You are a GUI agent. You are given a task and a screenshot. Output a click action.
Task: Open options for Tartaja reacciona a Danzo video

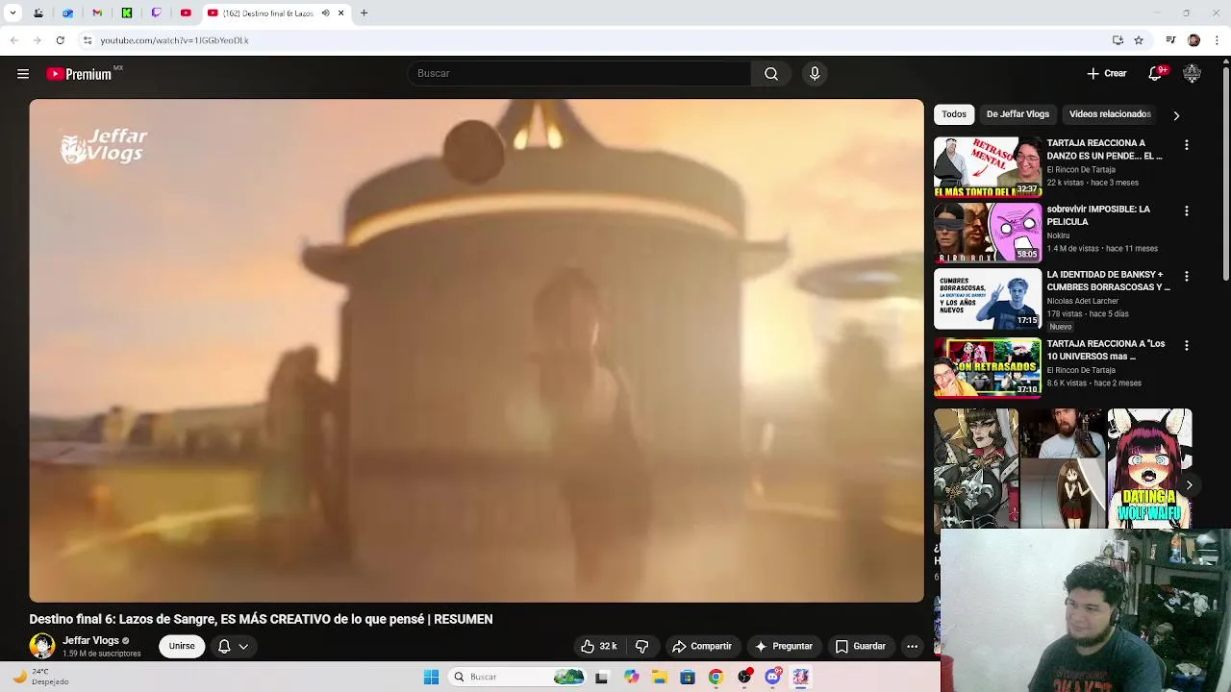tap(1187, 145)
